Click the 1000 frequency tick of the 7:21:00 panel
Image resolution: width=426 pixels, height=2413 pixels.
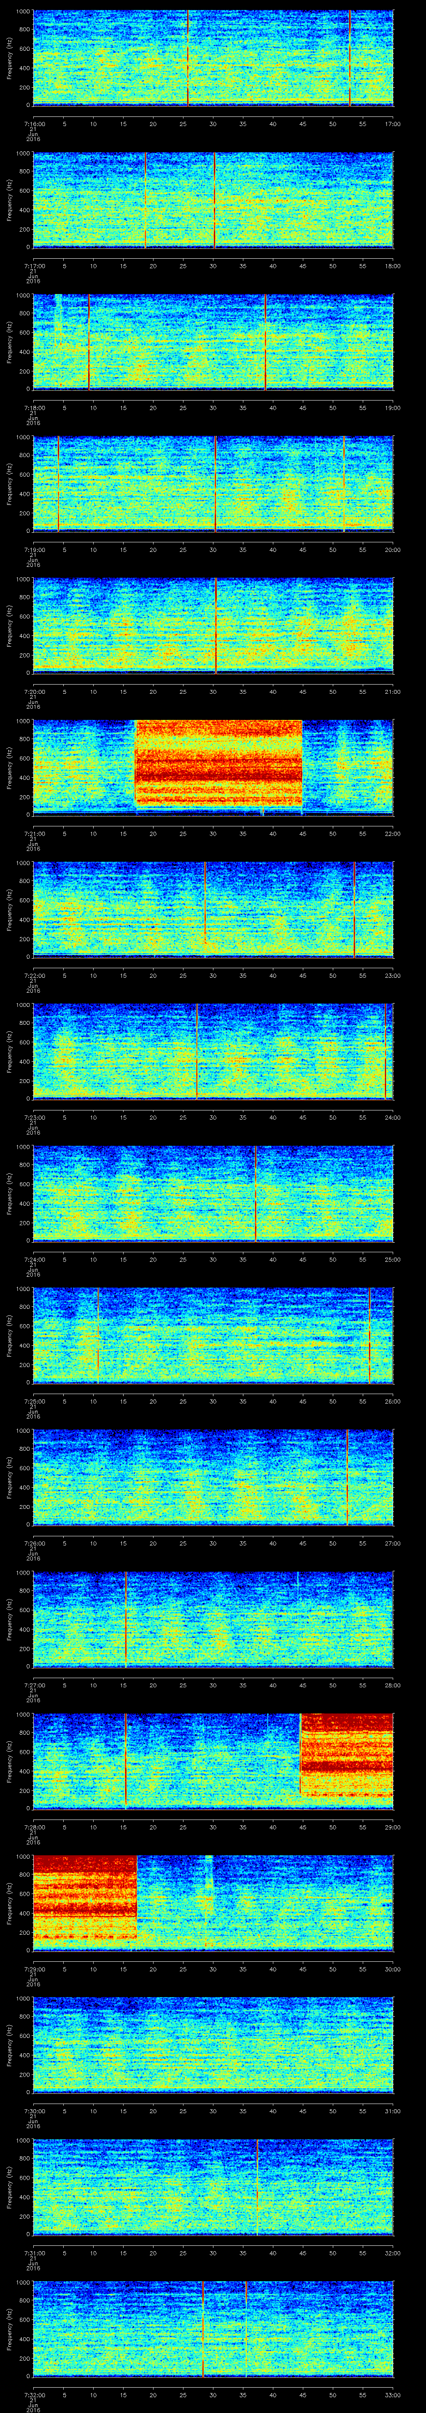click(x=22, y=721)
